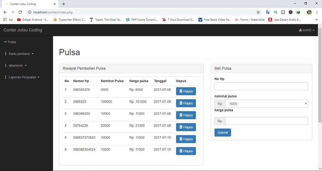
Task: Delete row 0886525 with Hapus
Action: coord(186,103)
